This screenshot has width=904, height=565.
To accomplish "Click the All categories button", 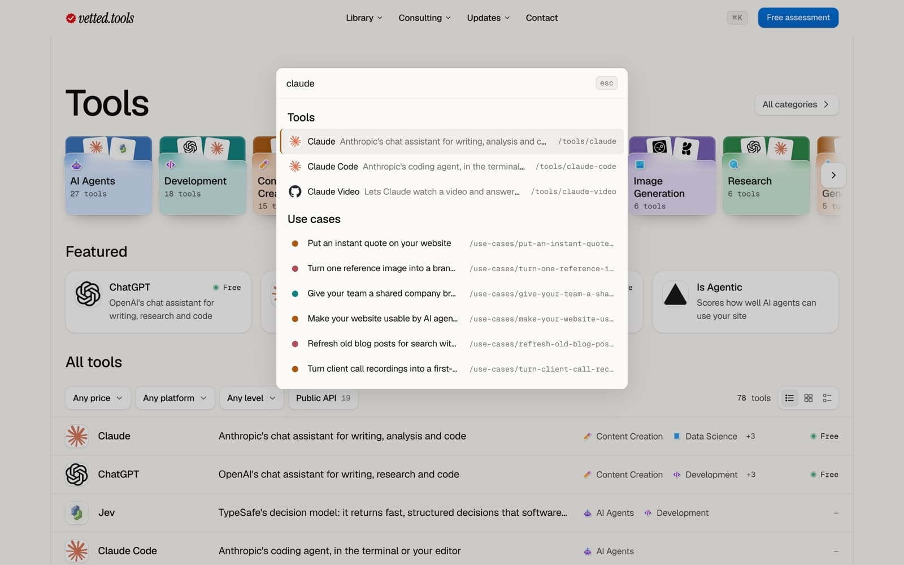I will tap(796, 105).
